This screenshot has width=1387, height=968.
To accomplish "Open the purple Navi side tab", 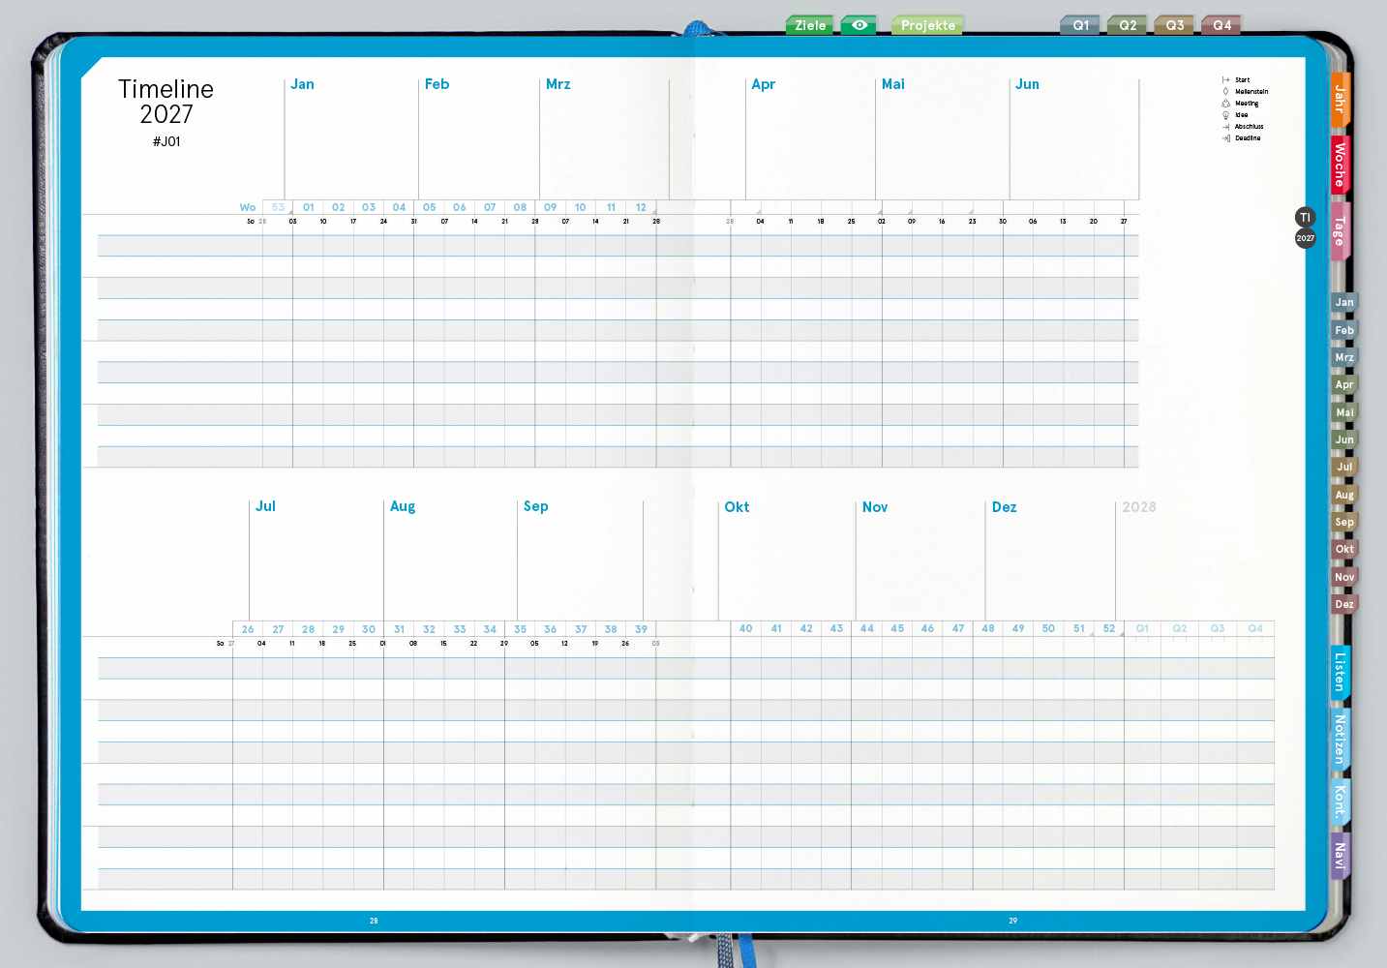I will pos(1340,857).
